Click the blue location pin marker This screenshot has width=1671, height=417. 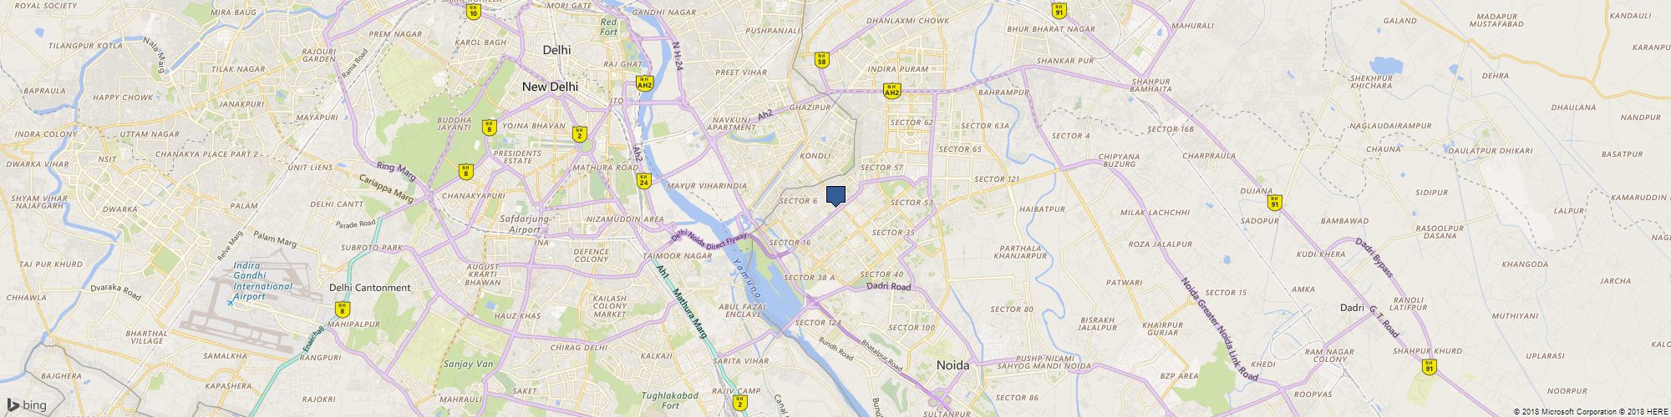point(835,195)
